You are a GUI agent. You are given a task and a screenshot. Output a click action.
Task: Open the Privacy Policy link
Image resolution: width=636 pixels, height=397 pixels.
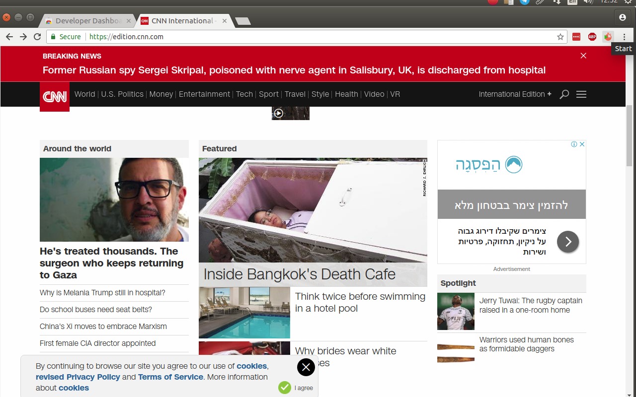(x=78, y=377)
